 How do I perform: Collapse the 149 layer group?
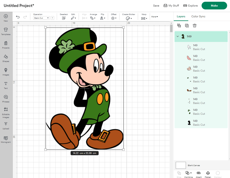(178, 36)
